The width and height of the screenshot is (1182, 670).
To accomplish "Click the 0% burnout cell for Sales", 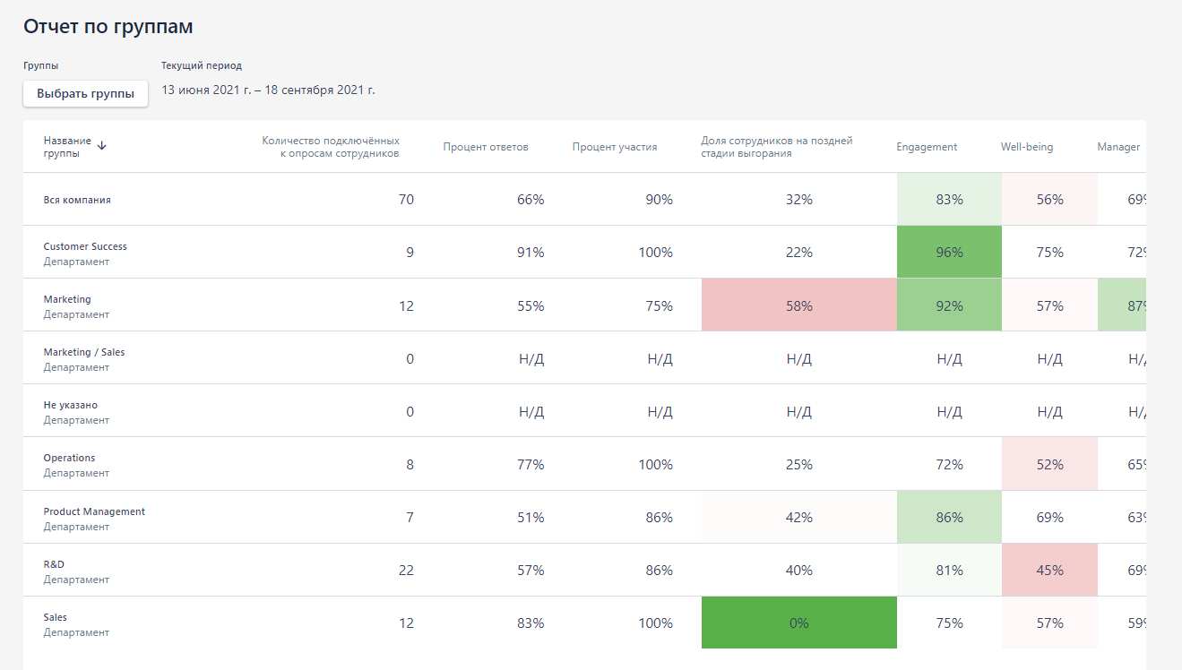I will (x=799, y=623).
